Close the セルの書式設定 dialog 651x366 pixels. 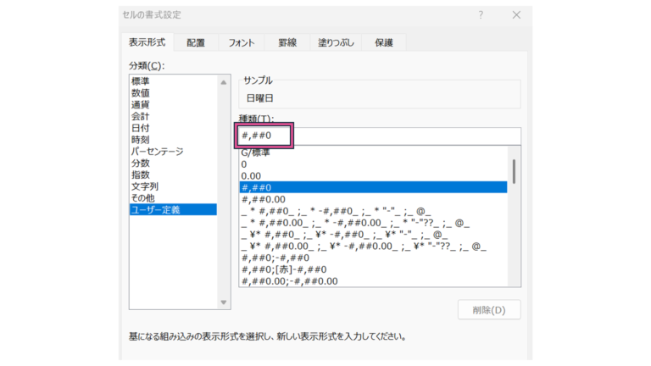(516, 15)
